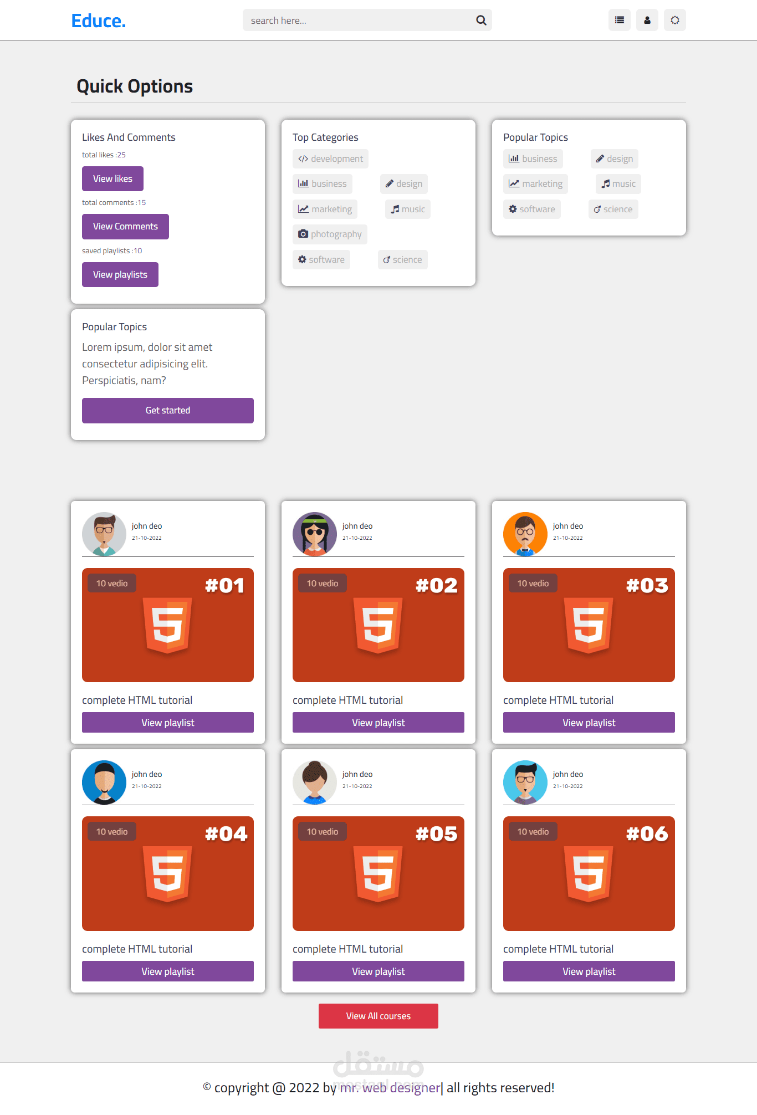Click the Educe. logo
Viewport: 757px width, 1115px height.
(99, 21)
